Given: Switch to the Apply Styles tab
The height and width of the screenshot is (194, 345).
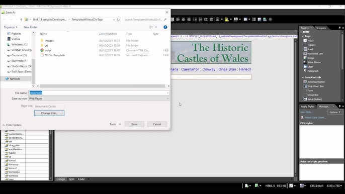Looking at the screenshot, I should click(x=307, y=107).
